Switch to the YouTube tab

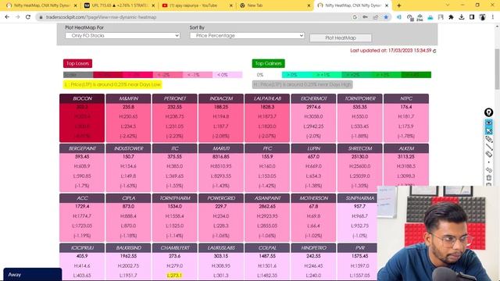click(198, 5)
